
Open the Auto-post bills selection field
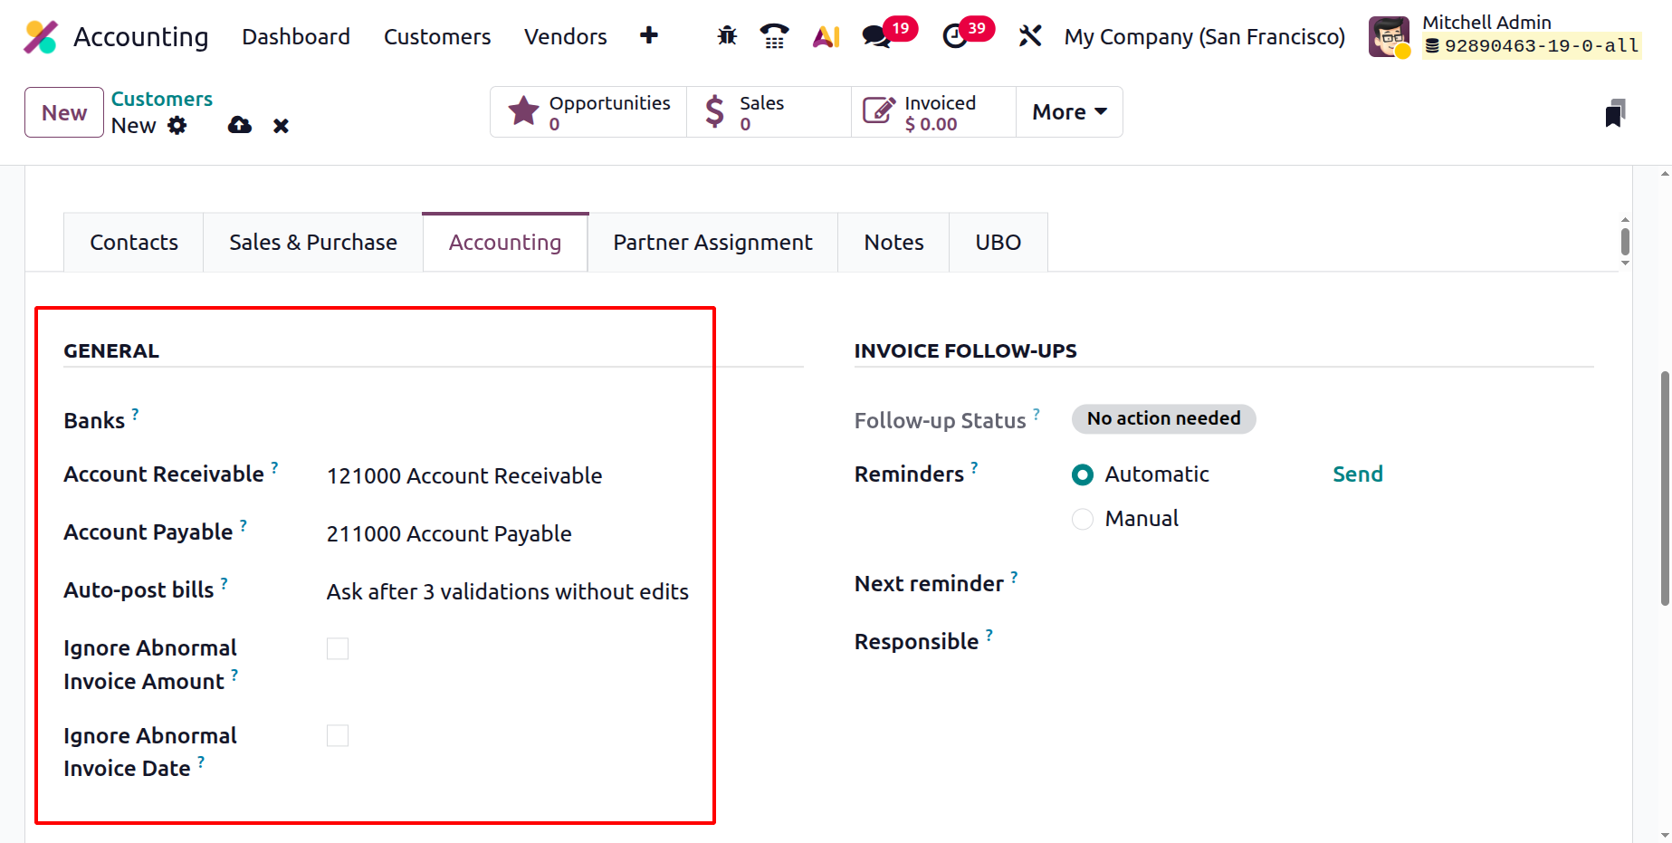(507, 591)
